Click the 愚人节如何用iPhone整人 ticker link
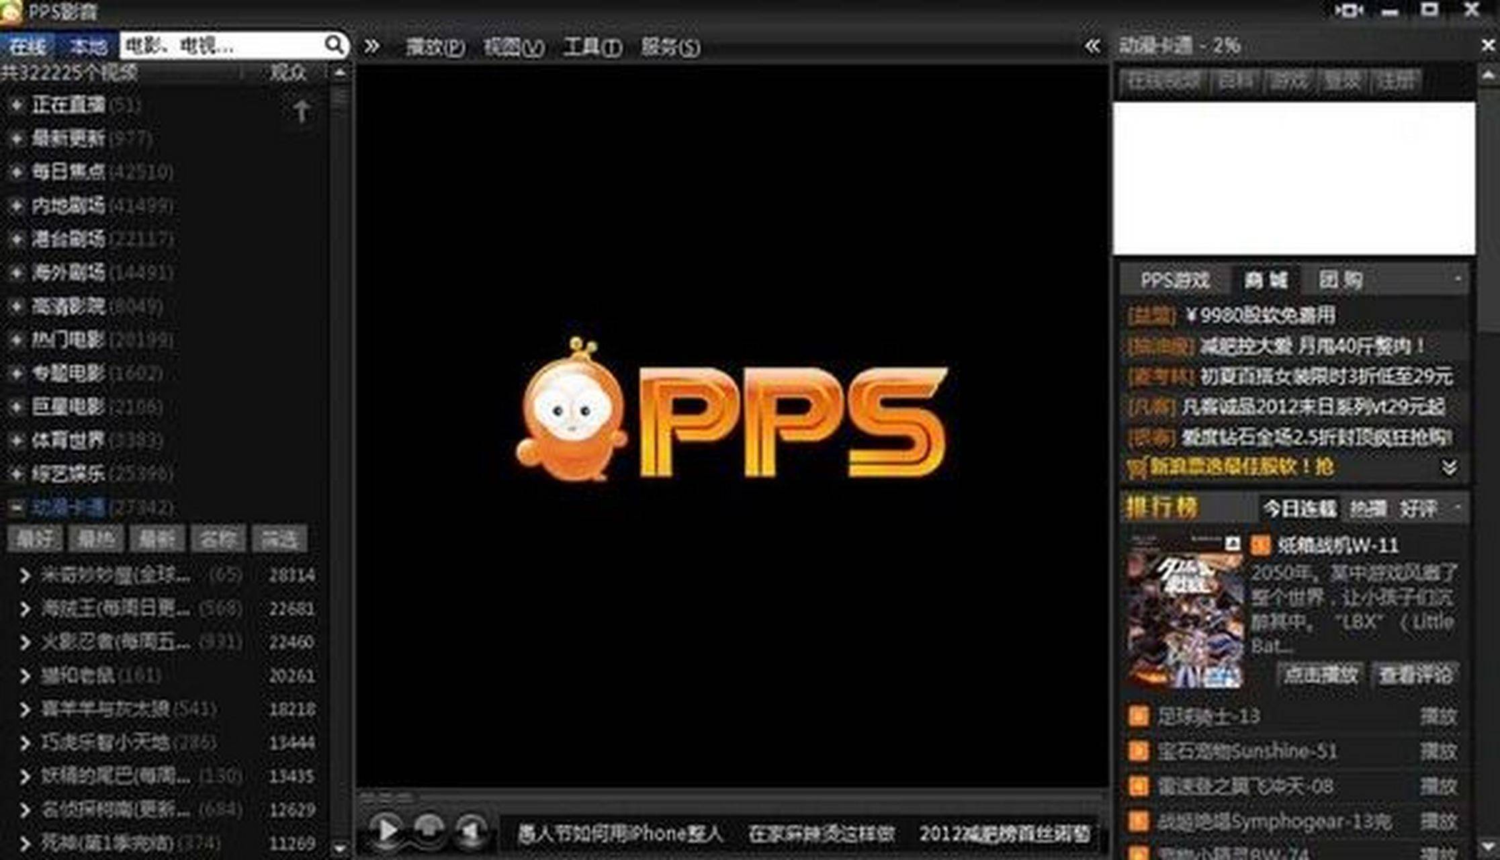The image size is (1500, 860). [619, 834]
